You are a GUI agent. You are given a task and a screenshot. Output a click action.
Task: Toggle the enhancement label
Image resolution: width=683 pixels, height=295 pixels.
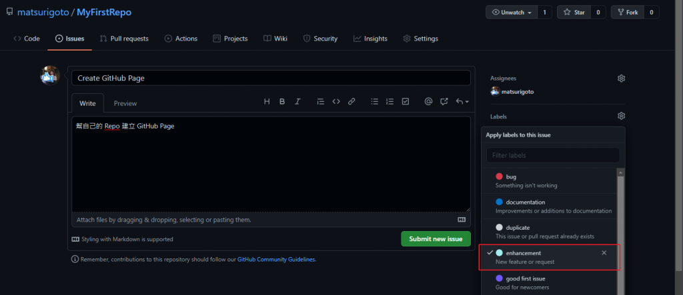(549, 257)
